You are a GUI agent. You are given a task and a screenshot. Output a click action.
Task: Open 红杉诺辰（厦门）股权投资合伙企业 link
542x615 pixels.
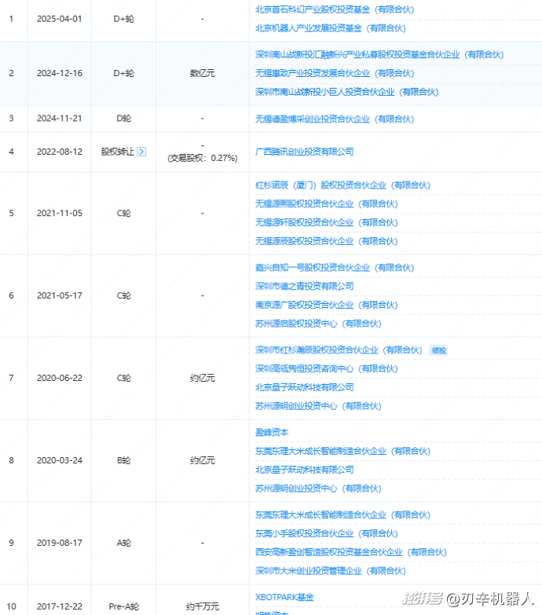[x=342, y=185]
